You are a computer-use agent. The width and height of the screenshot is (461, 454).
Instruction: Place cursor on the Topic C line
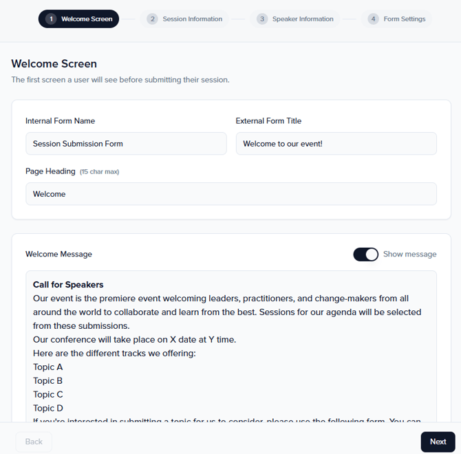click(48, 395)
